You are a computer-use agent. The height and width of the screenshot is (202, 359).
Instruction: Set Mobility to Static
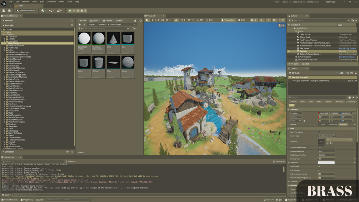click(x=323, y=124)
